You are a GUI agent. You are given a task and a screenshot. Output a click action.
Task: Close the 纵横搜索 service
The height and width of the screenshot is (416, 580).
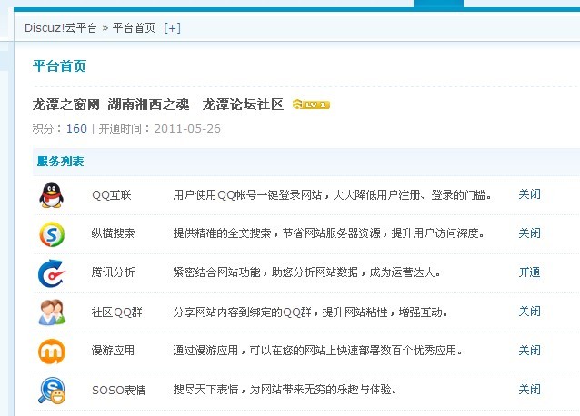tap(529, 233)
